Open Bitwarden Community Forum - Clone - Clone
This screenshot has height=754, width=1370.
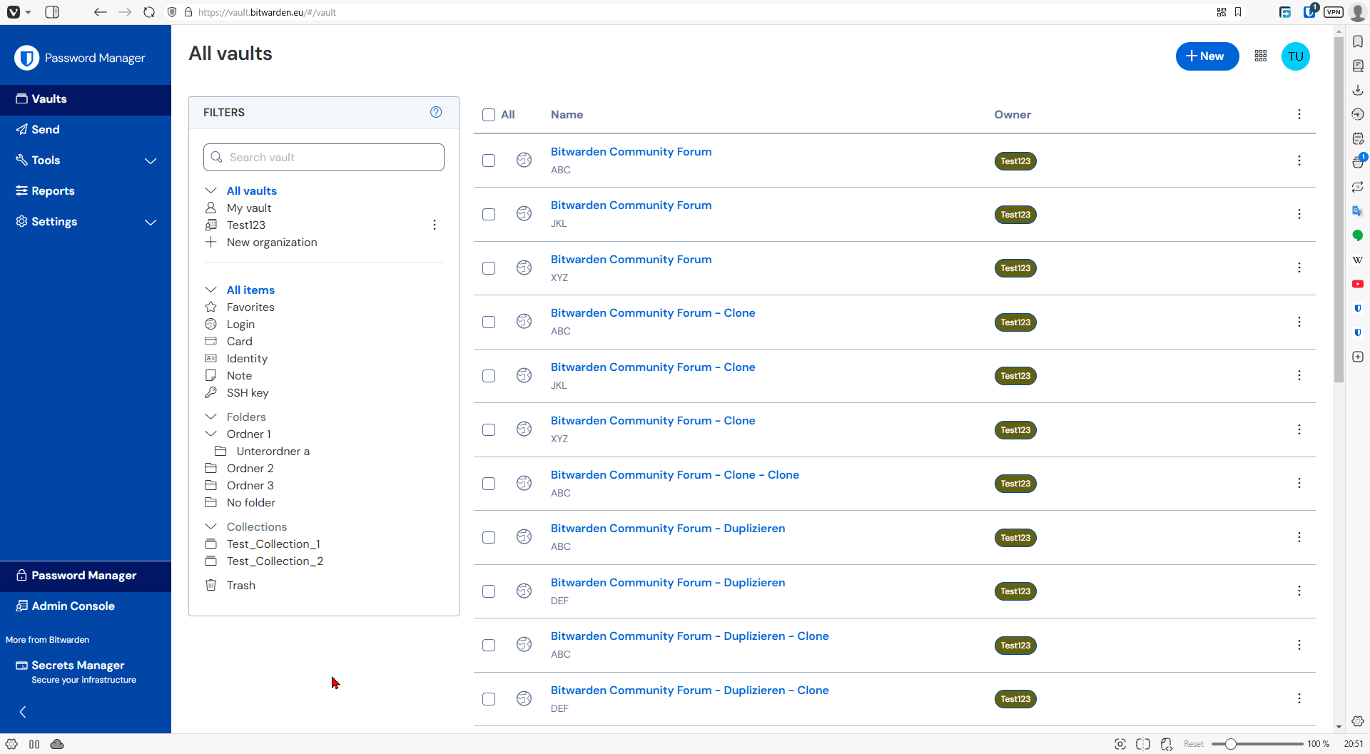coord(674,475)
